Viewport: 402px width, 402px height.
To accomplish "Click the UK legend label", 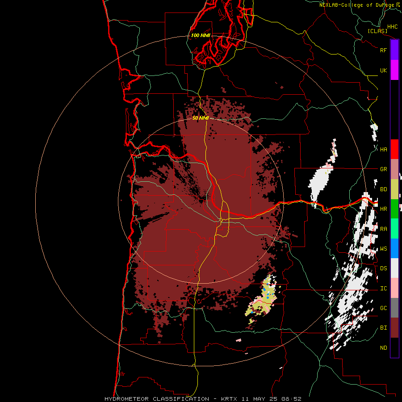I will coord(383,70).
